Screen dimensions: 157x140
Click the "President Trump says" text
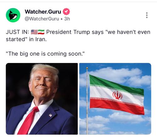coord(75,32)
